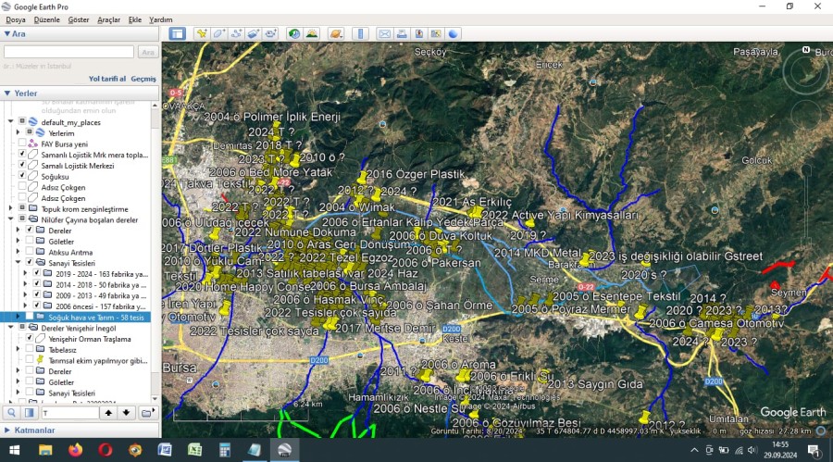Check the Tarımsal ekim yapılmıyor checkbox
Screen dimensions: 833x462
coord(30,360)
